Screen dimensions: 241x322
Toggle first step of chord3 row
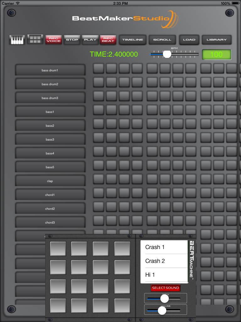tap(99, 220)
